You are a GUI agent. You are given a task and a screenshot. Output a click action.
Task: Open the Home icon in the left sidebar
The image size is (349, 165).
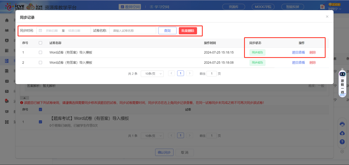click(7, 20)
